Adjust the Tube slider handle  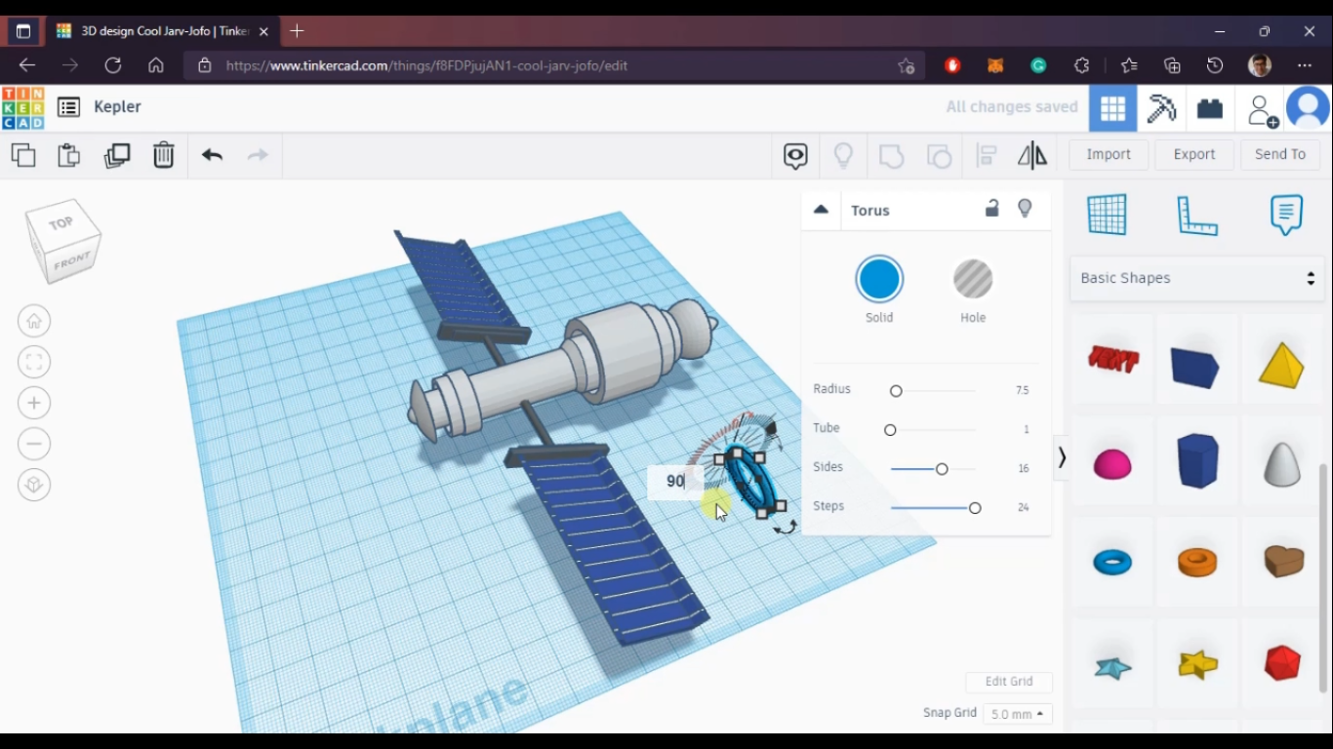click(x=890, y=430)
